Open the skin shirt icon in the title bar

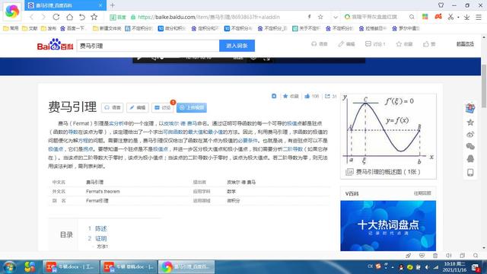click(x=441, y=5)
